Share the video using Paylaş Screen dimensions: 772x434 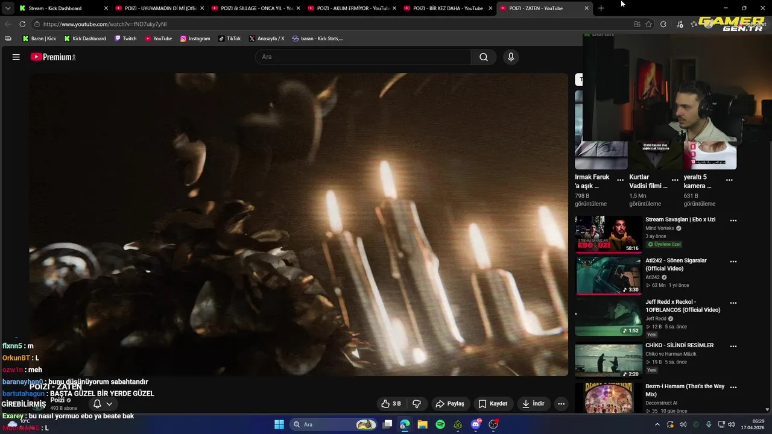[450, 404]
